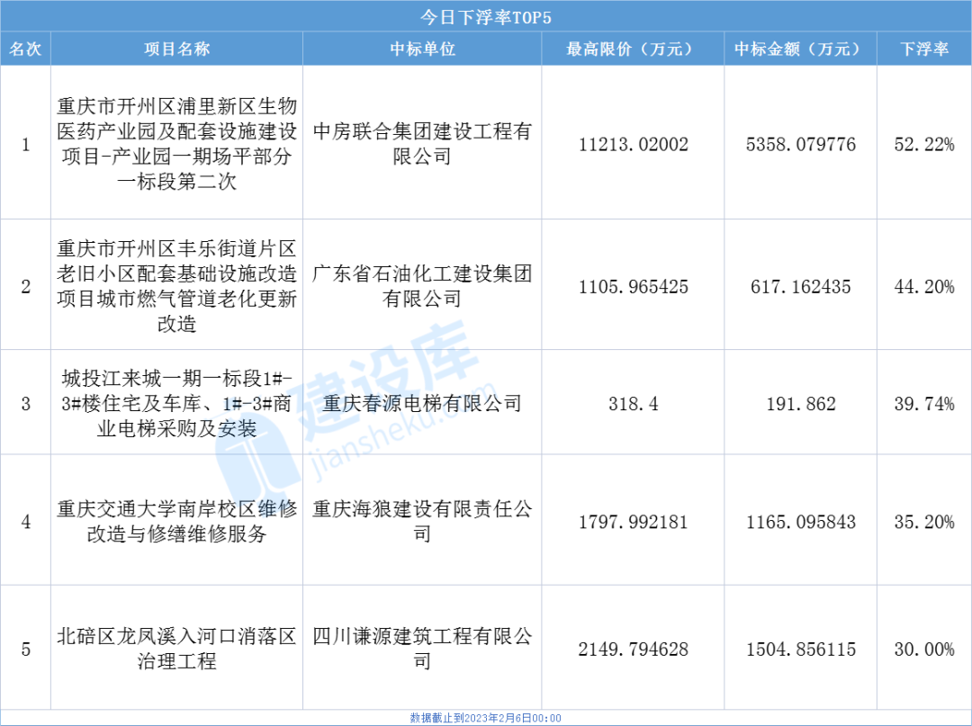Viewport: 972px width, 726px height.
Task: Select the 11213.02002 maximum price cell
Action: click(x=633, y=144)
